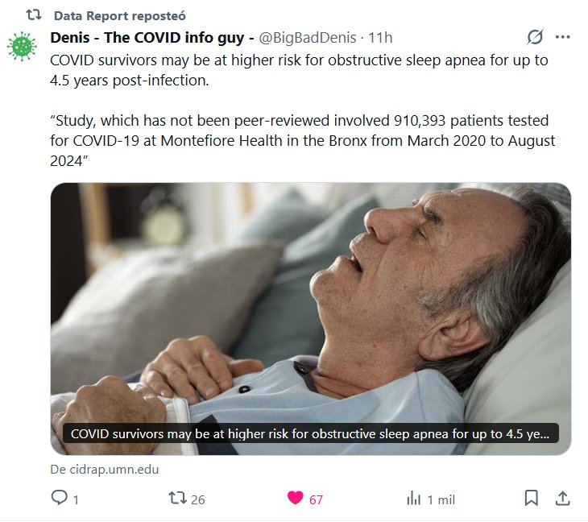Click the headline caption overlay on the image
Screen dimensions: 588x522
[310, 433]
